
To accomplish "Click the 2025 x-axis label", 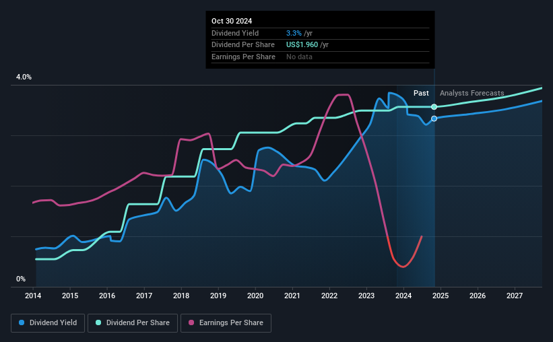I will point(441,296).
